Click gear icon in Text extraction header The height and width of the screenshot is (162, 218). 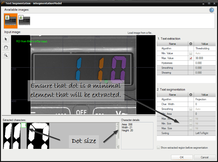click(x=191, y=44)
